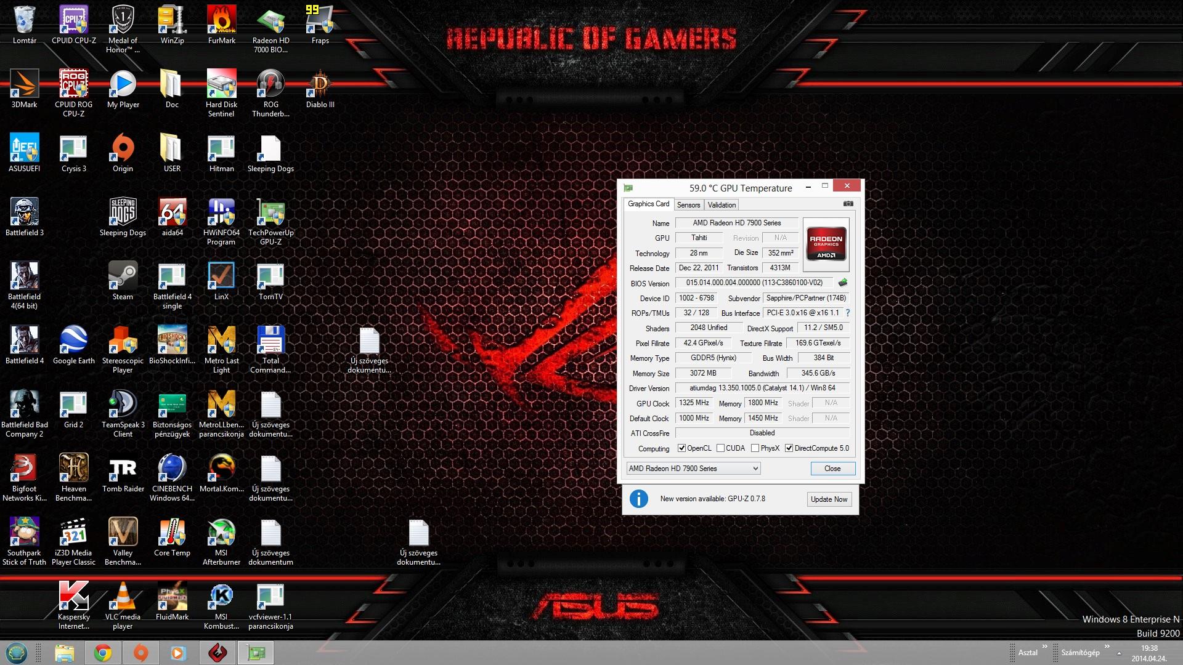Screen dimensions: 1183x665
Task: Toggle the PhysX checkbox
Action: point(755,448)
